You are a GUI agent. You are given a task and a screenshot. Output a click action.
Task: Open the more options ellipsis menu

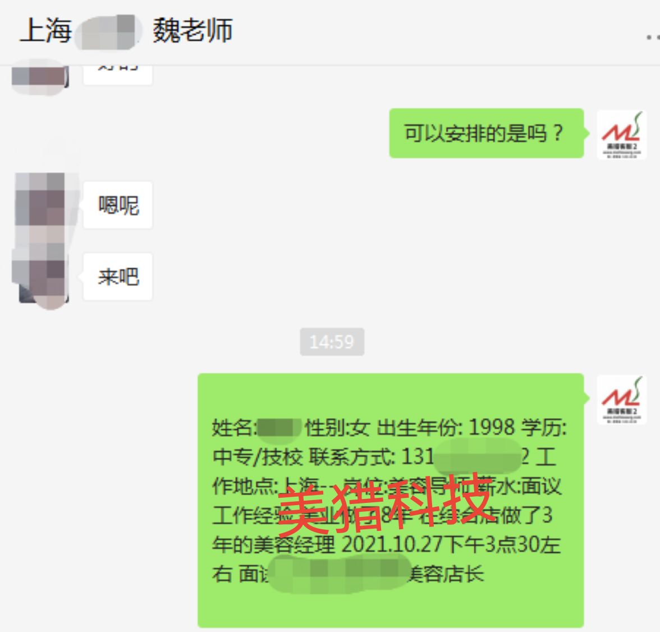tap(653, 38)
